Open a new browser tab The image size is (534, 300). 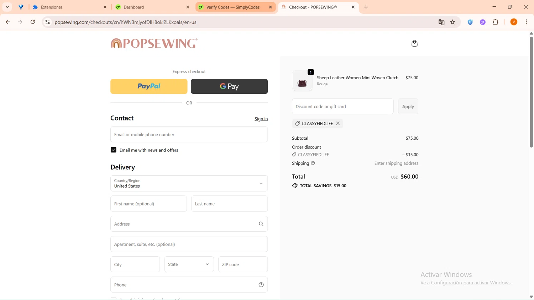366,7
